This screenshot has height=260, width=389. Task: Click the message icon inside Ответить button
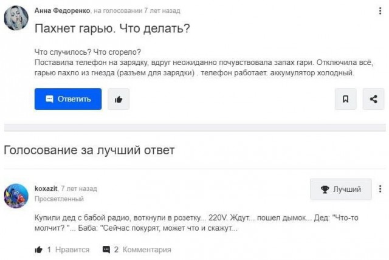pos(50,99)
